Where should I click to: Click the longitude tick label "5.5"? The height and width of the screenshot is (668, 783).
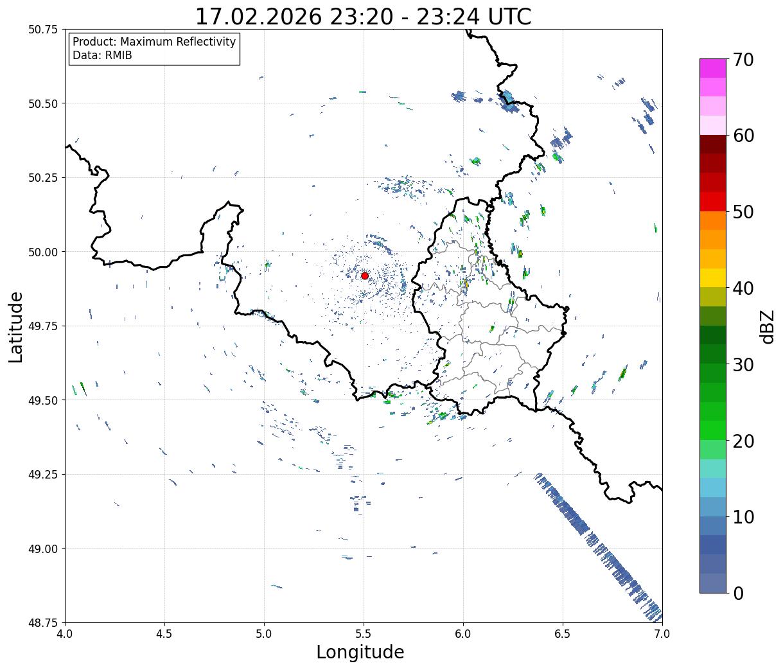click(x=364, y=634)
